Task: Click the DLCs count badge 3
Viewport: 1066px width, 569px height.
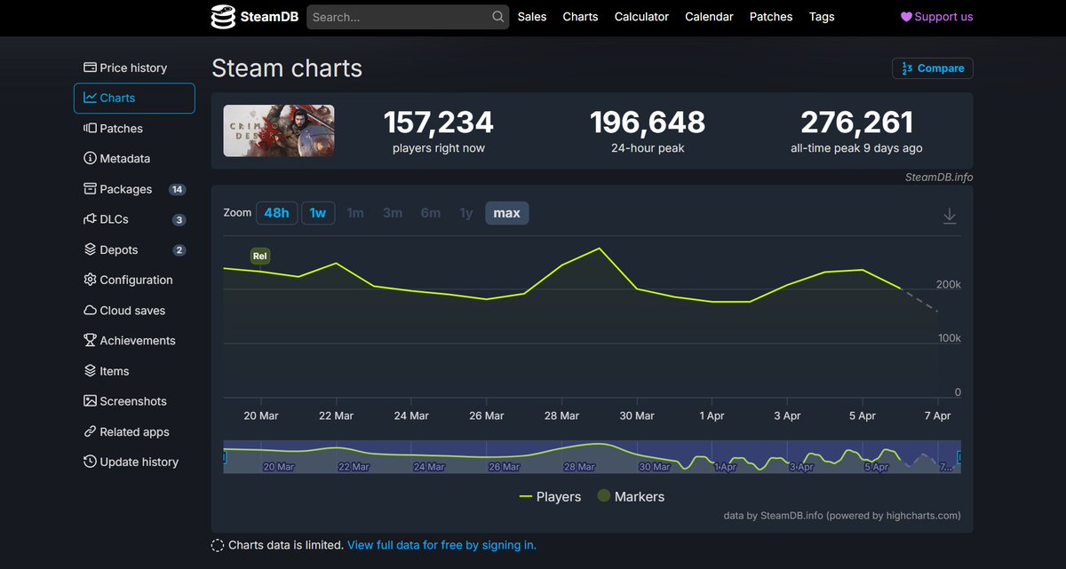Action: point(179,219)
